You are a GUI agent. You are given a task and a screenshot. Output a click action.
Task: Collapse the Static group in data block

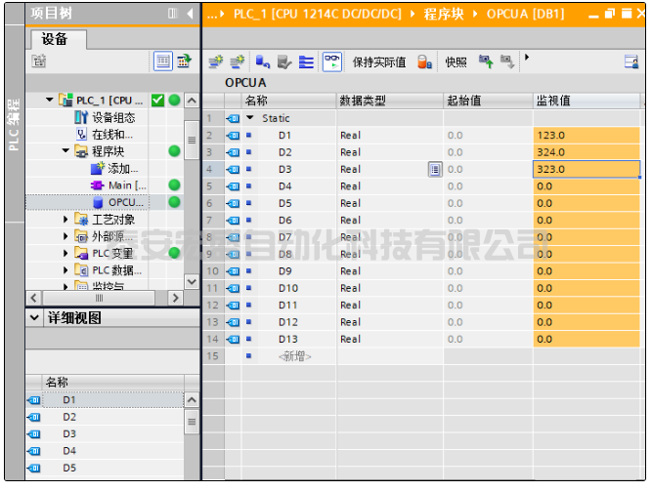(250, 118)
